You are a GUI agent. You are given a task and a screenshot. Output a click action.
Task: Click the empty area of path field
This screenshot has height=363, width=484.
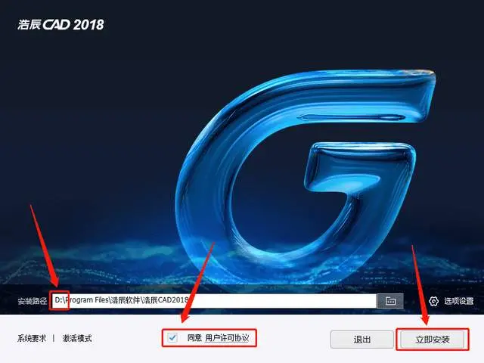[282, 301]
